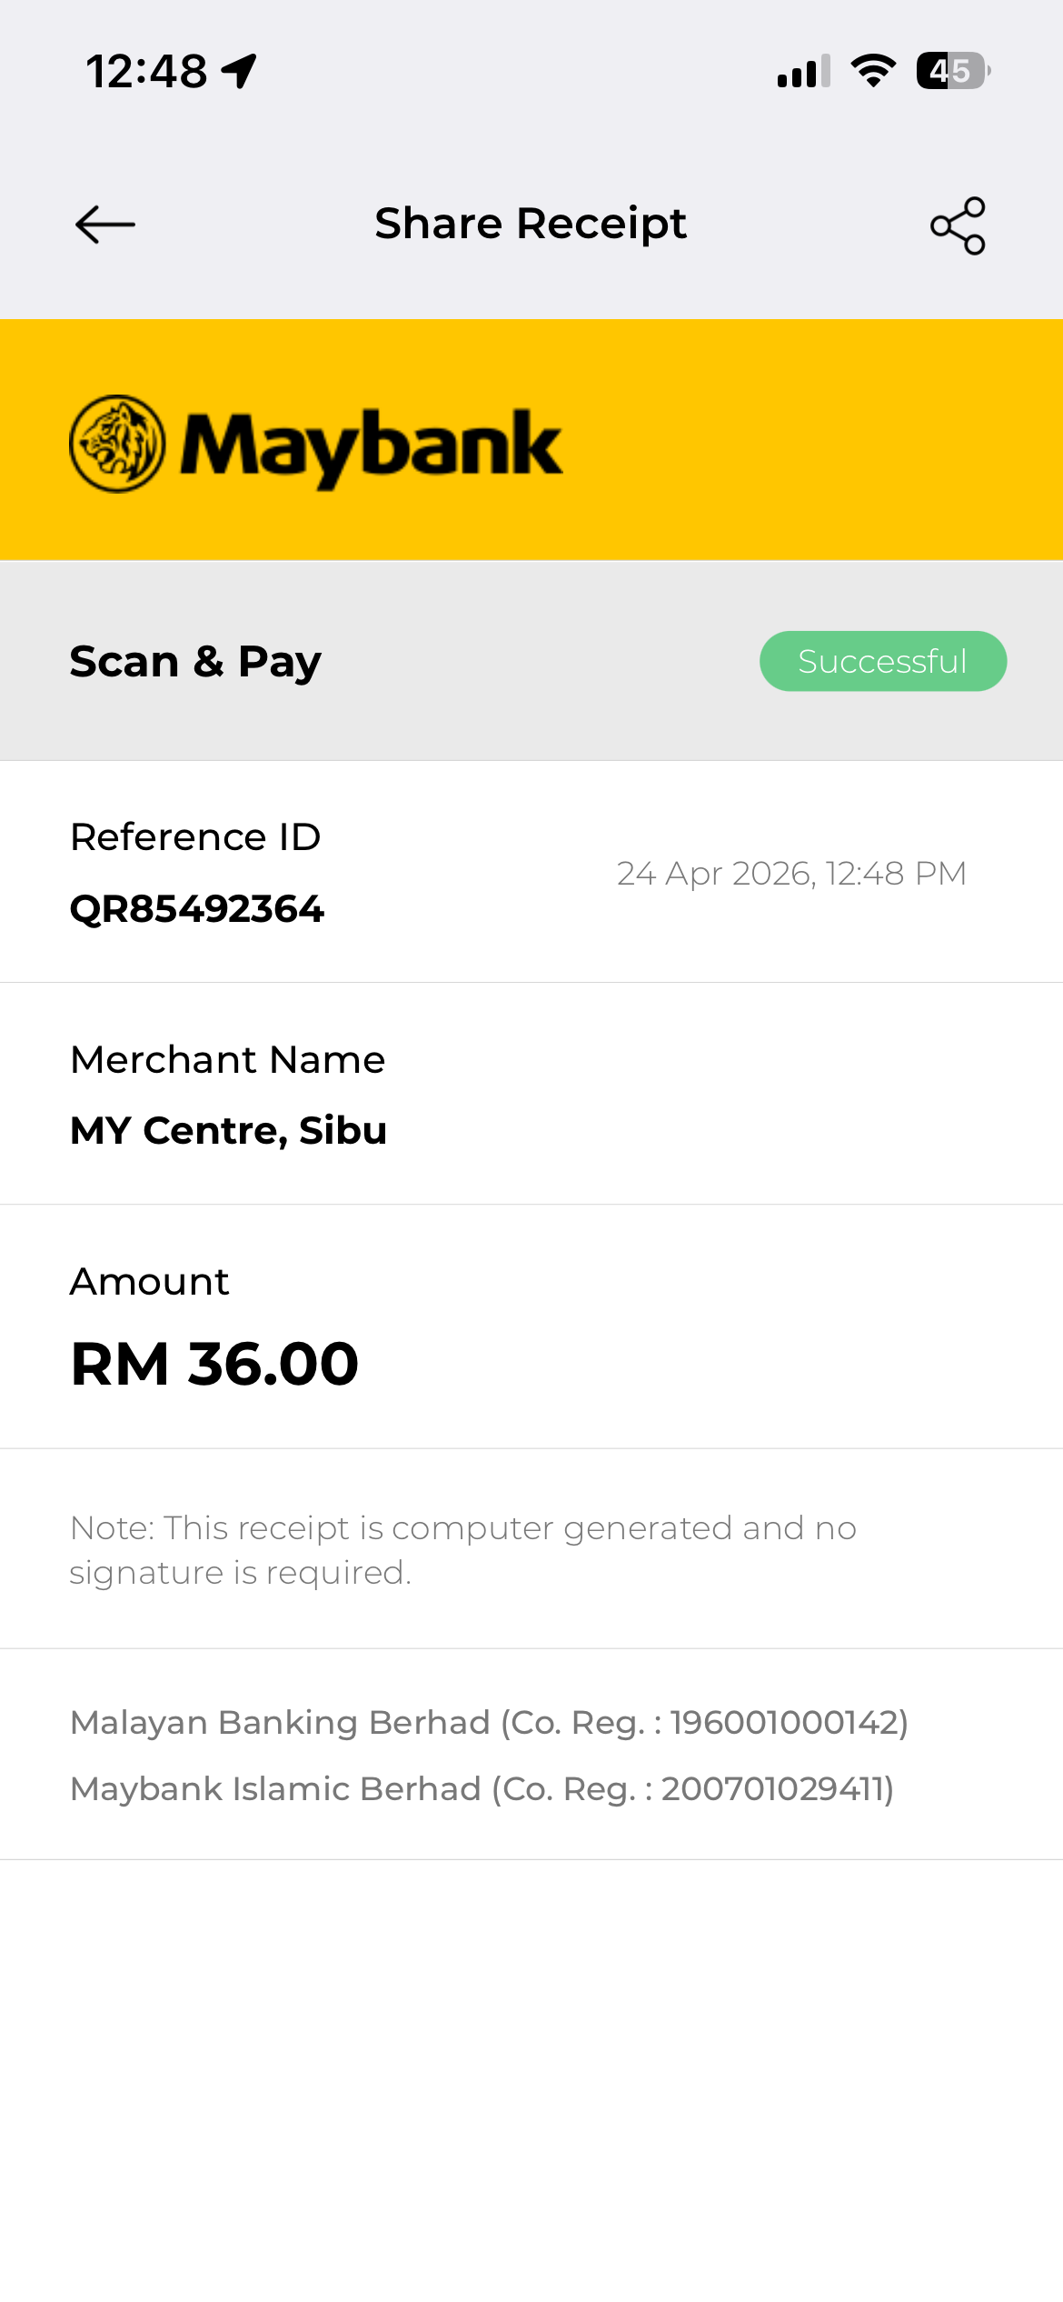
Task: Tap the Scan & Pay heading
Action: point(195,661)
